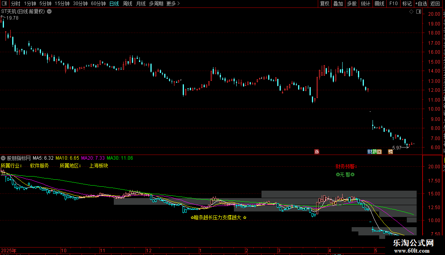This screenshot has width=445, height=255.
Task: Click month 12 marker on the timeline
Action: click(x=149, y=250)
